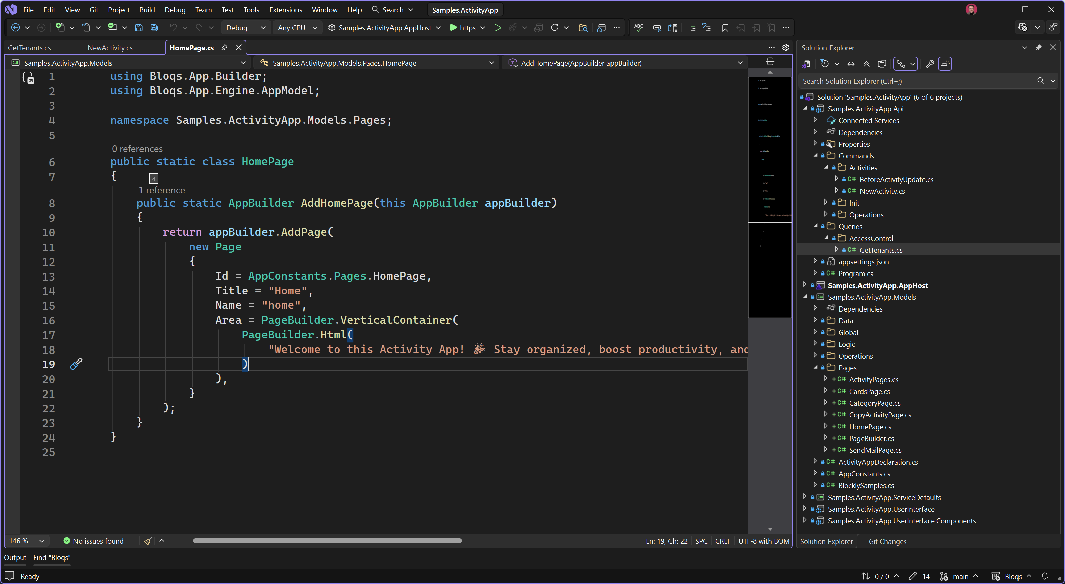This screenshot has height=584, width=1065.
Task: Run the spell checker (ABC icon)
Action: (x=638, y=27)
